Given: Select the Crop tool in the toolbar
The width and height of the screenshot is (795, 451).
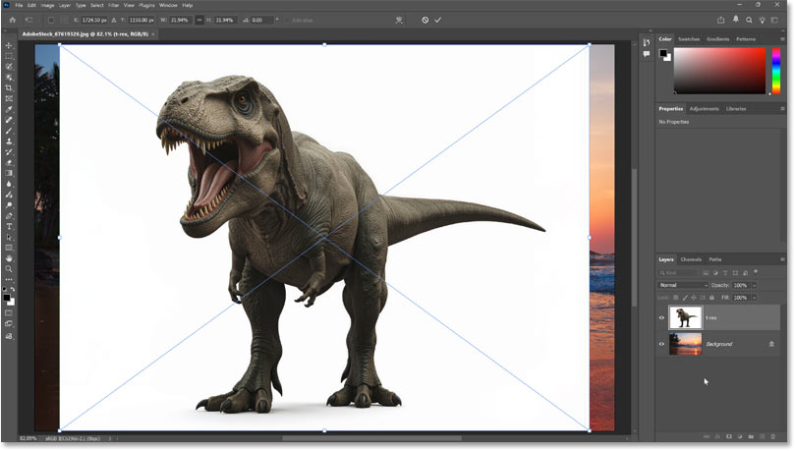Looking at the screenshot, I should (9, 87).
